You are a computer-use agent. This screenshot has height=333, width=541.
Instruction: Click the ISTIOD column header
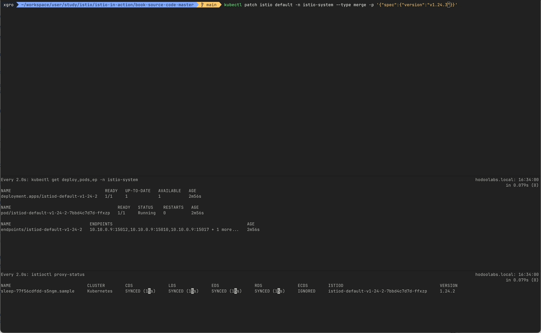[336, 286]
